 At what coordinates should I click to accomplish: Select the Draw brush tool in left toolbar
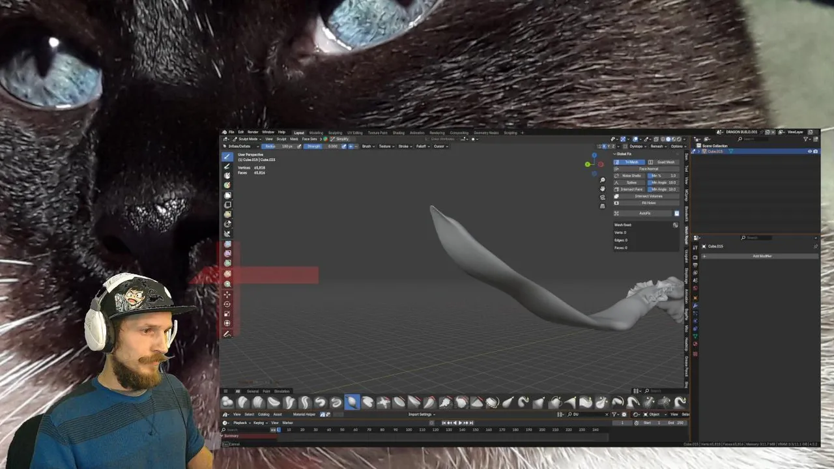[x=227, y=156]
